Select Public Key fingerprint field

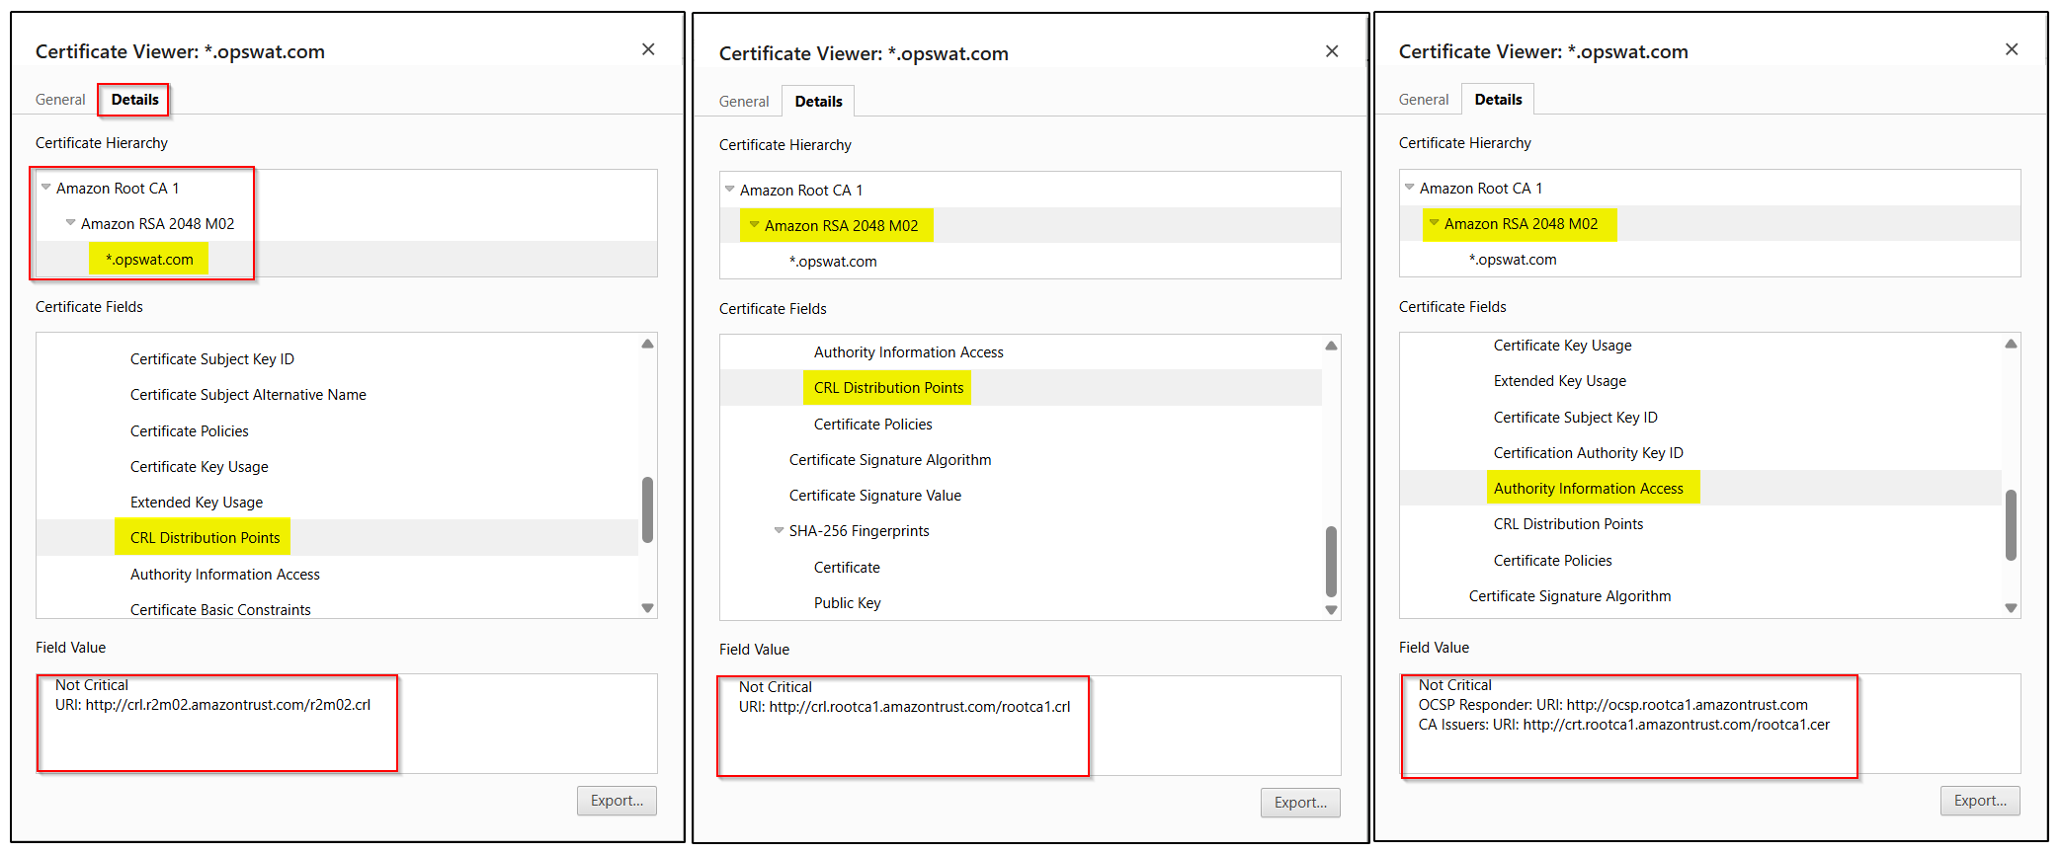[848, 603]
